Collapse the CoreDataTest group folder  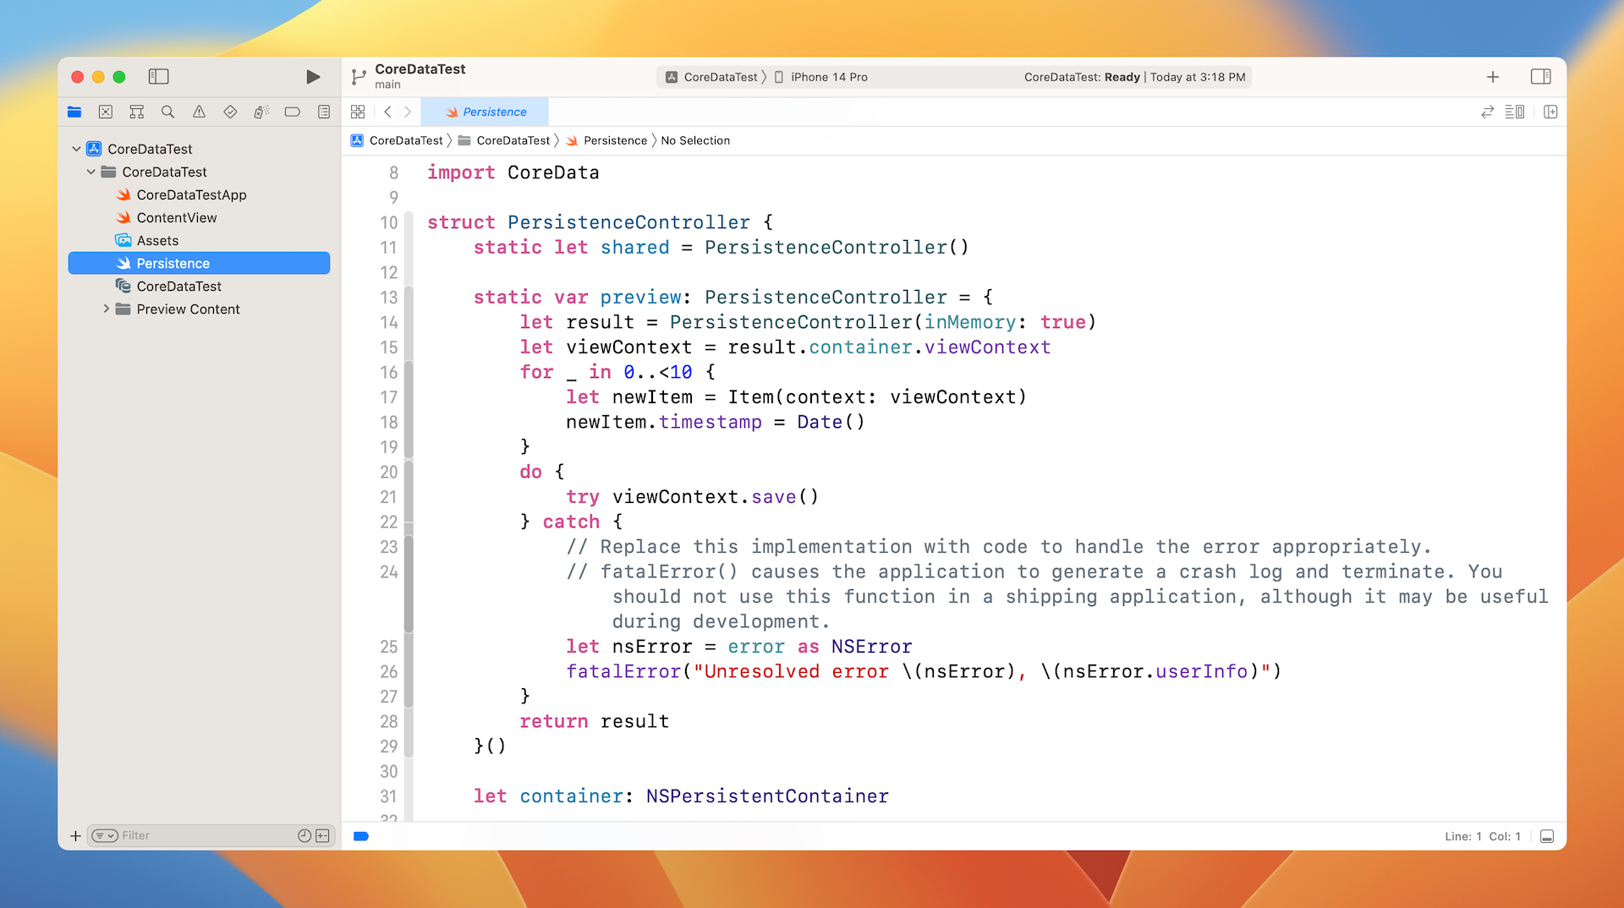[x=91, y=172]
